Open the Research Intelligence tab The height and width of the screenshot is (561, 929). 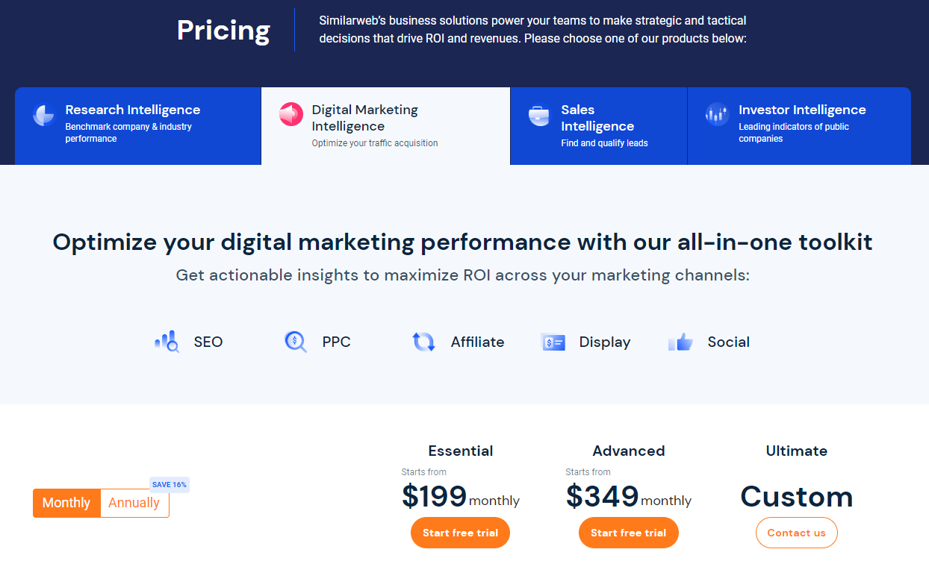point(138,126)
